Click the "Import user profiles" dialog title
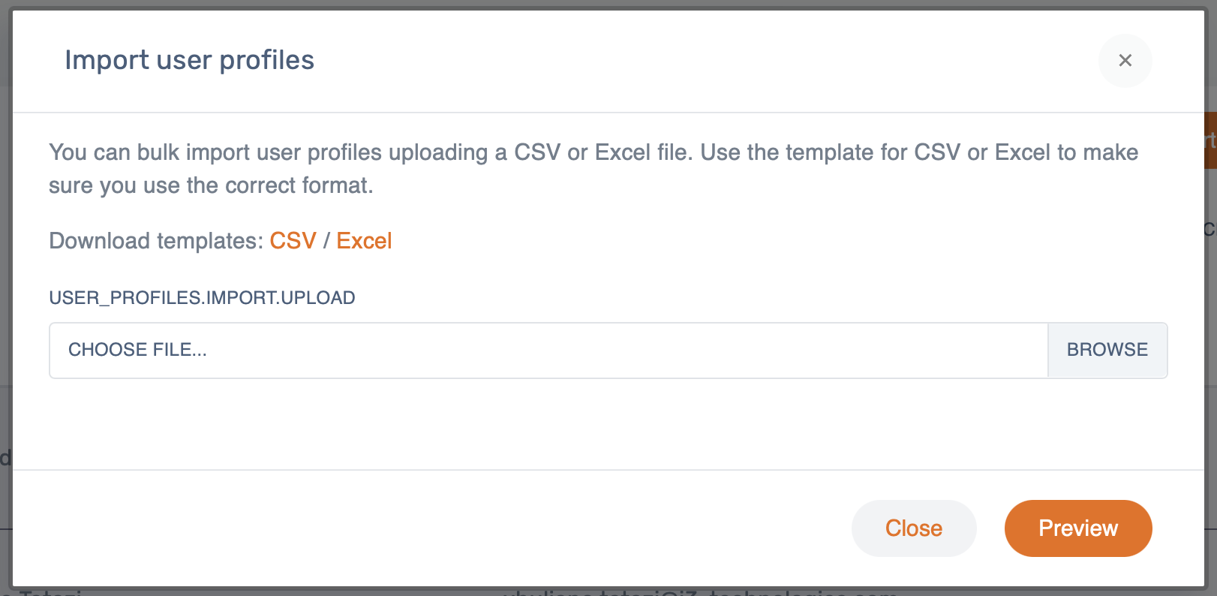 [x=189, y=60]
